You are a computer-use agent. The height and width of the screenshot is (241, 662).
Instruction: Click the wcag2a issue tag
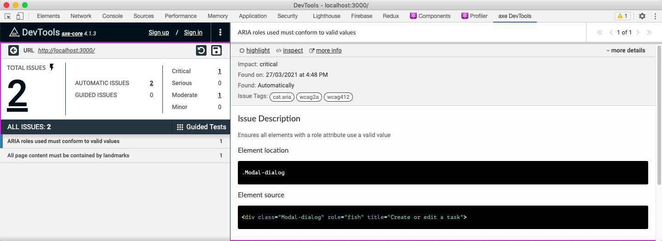pos(309,97)
